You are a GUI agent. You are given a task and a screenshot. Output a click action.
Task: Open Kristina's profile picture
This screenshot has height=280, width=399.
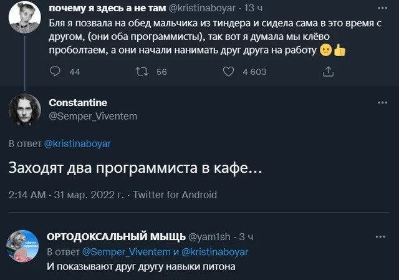[x=24, y=17]
